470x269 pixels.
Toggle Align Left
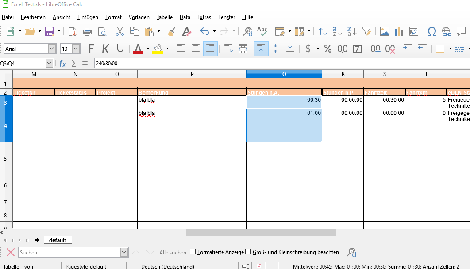[x=181, y=49]
